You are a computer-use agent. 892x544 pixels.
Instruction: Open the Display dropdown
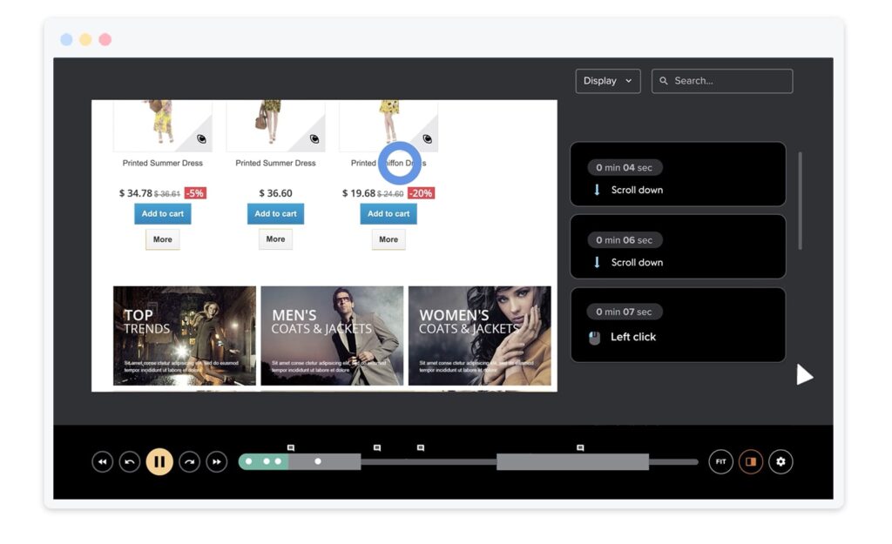[x=607, y=81]
